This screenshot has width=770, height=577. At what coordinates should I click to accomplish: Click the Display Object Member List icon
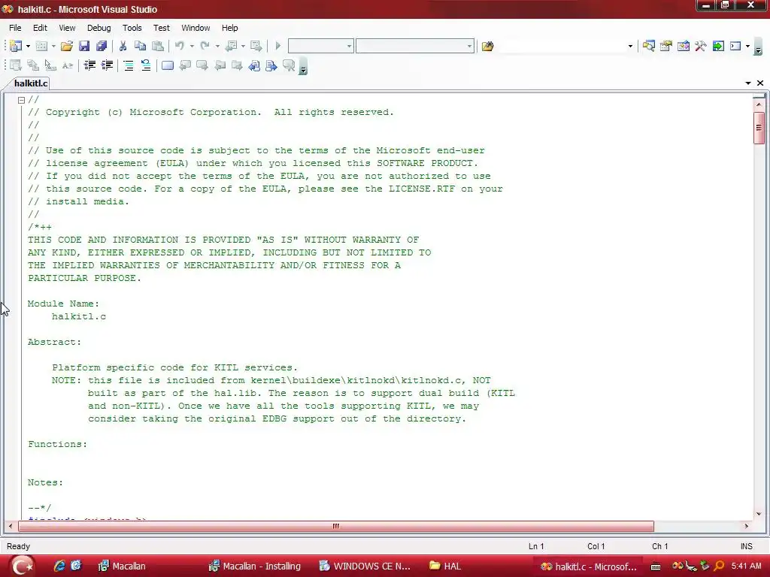(16, 65)
